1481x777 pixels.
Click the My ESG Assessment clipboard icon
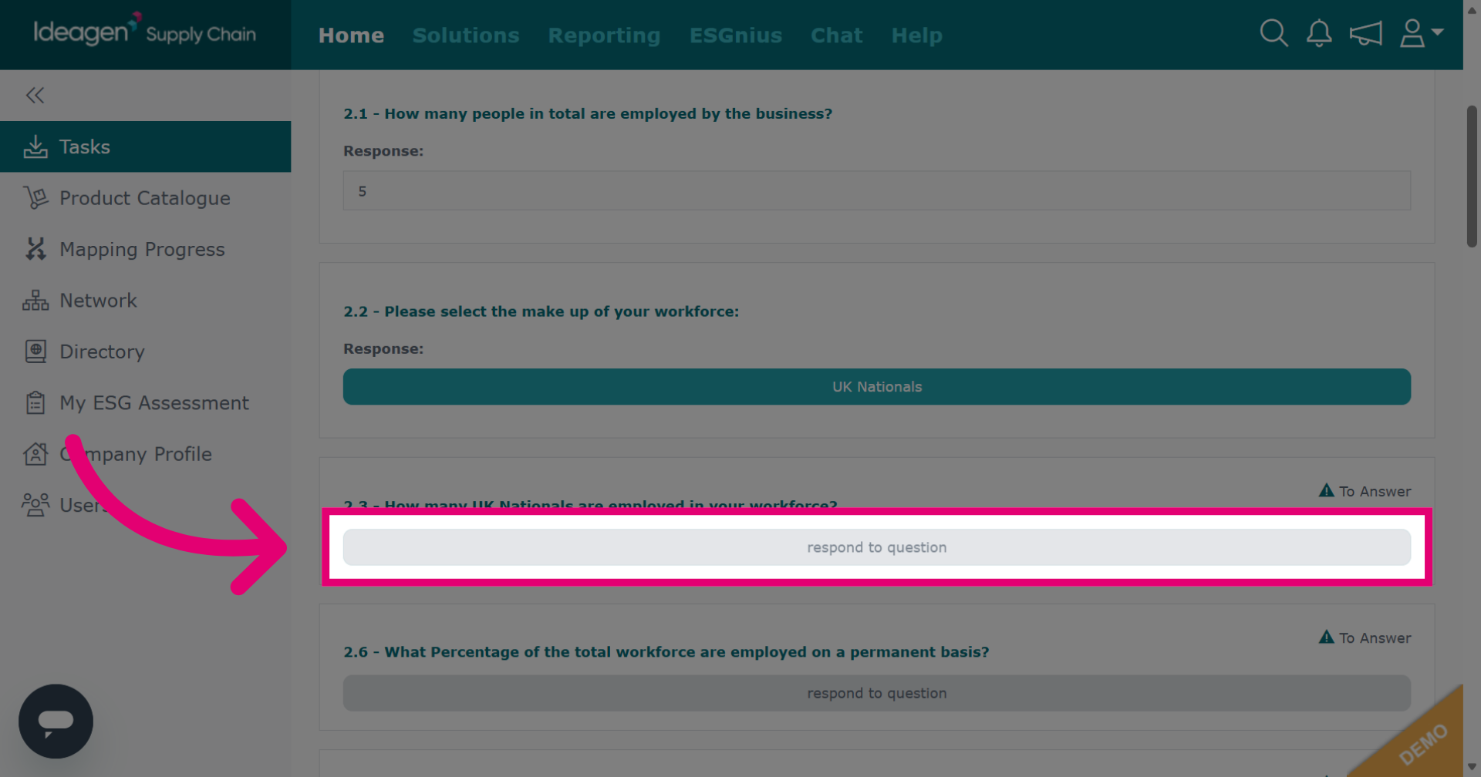[35, 402]
